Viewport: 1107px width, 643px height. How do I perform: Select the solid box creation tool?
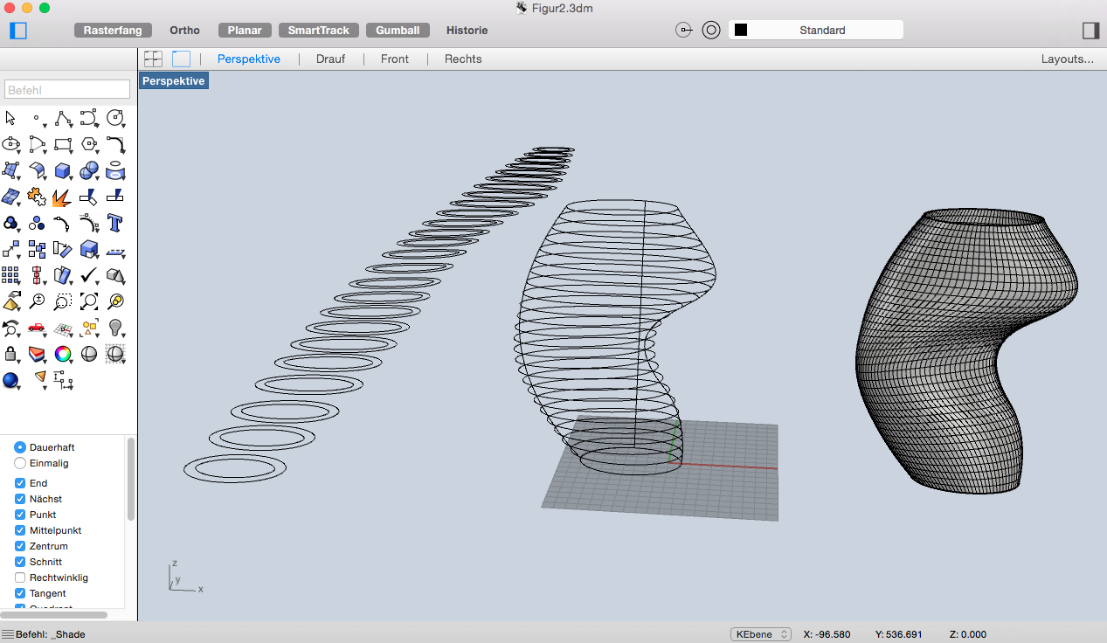pyautogui.click(x=63, y=170)
